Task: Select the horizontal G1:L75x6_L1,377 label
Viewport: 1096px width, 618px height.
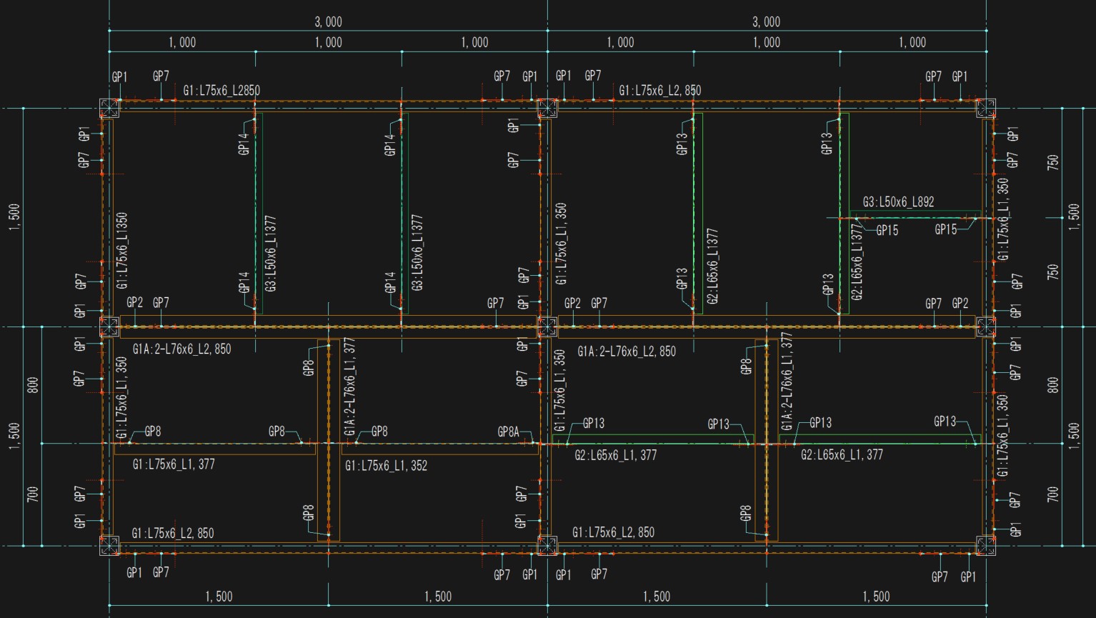Action: coord(174,464)
